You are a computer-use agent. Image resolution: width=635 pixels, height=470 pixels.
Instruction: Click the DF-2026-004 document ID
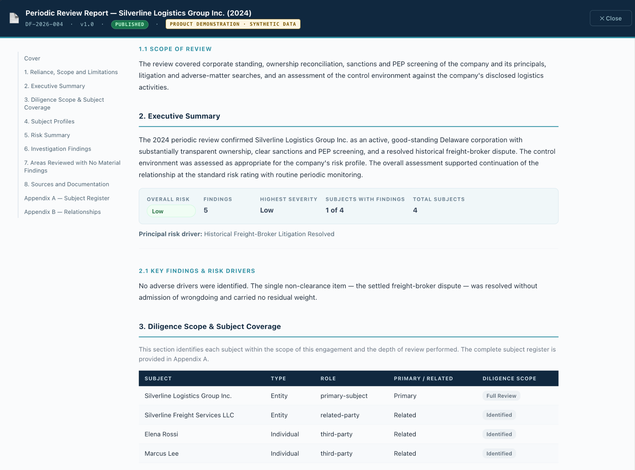click(x=44, y=24)
